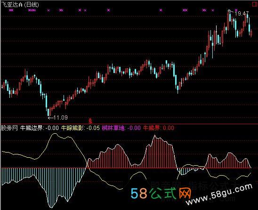The height and width of the screenshot is (210, 258).
Task: Select the 牛熊边界 indicator legend
Action: click(x=40, y=128)
